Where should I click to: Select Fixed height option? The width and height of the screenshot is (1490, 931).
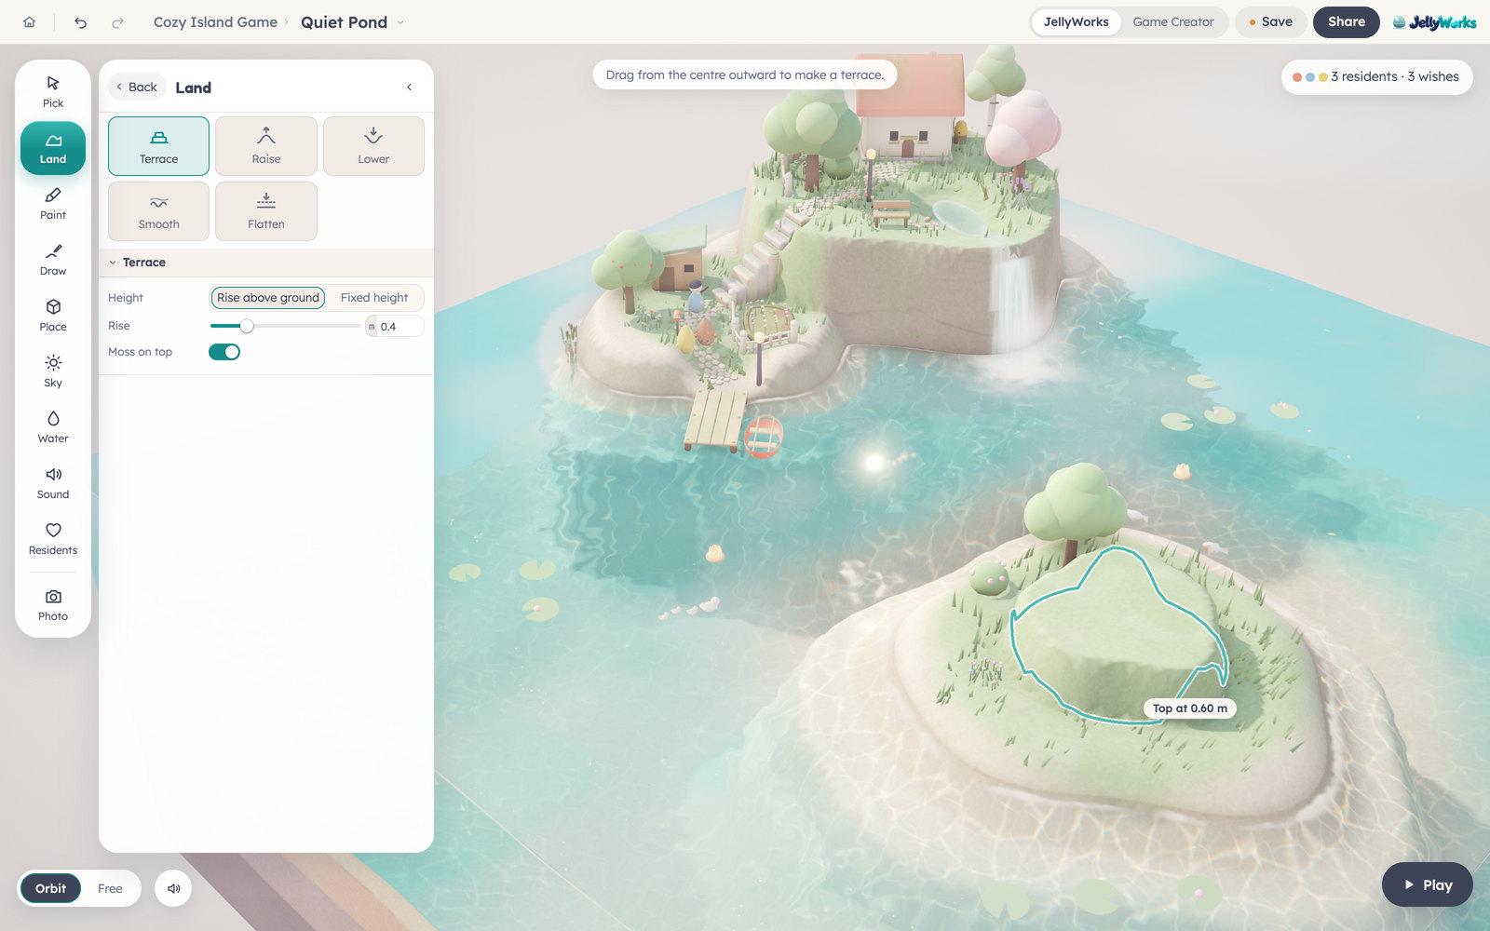(x=374, y=298)
